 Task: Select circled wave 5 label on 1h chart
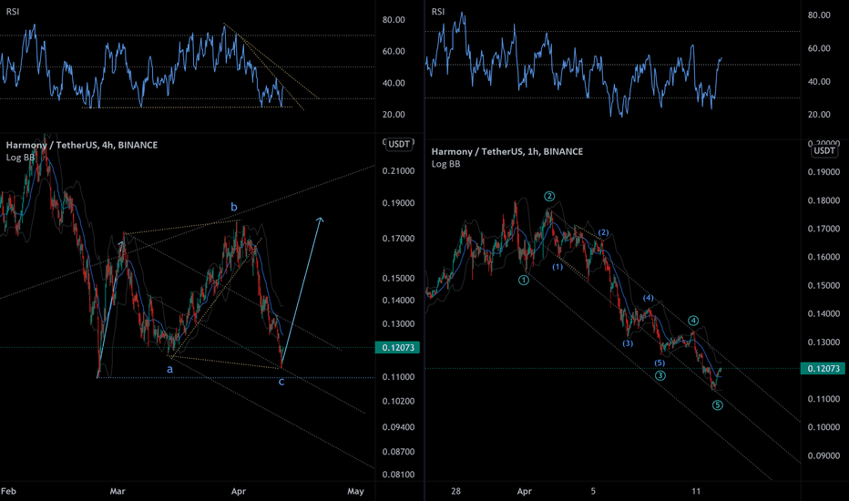pyautogui.click(x=718, y=405)
